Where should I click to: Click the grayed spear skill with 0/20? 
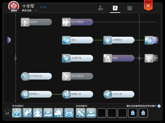pos(77,76)
